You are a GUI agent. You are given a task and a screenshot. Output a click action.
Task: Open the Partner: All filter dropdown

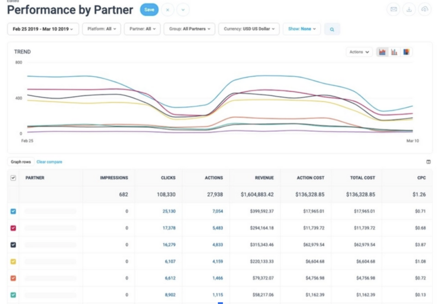click(x=142, y=29)
